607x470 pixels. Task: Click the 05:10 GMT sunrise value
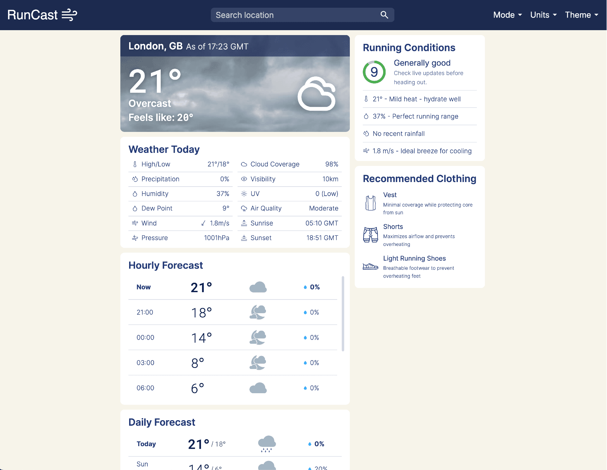click(322, 223)
